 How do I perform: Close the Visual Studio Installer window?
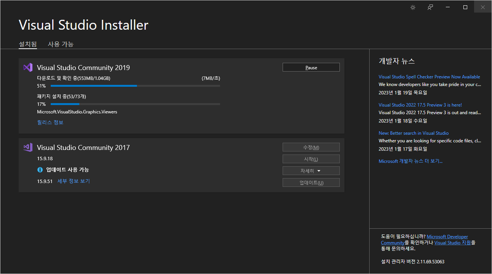tap(483, 7)
